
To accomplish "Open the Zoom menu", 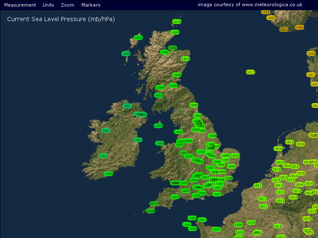I will click(x=67, y=5).
